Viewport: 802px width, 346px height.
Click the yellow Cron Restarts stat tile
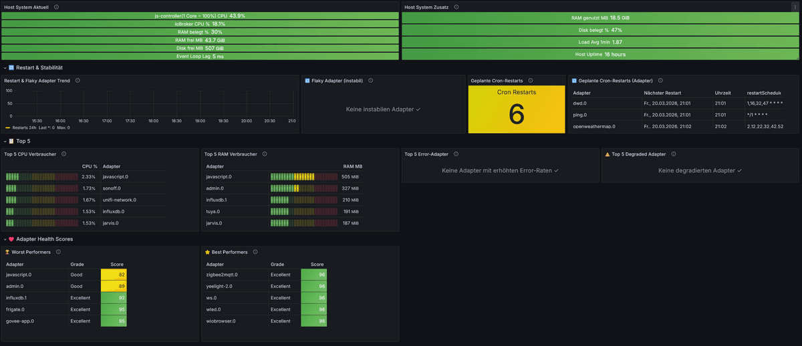517,110
